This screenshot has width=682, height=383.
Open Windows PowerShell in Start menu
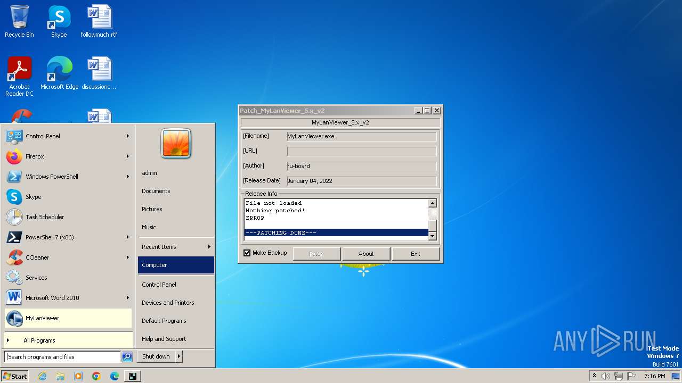68,177
